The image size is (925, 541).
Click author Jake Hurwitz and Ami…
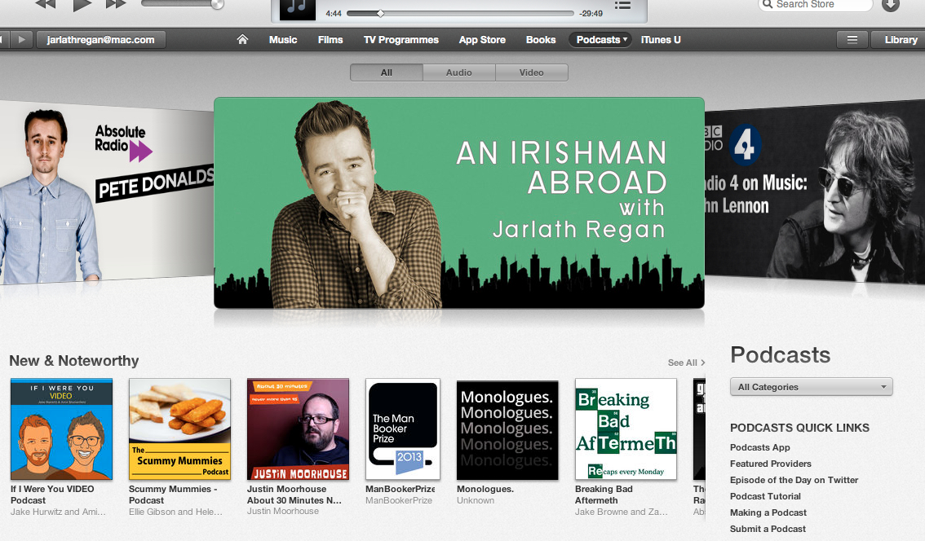[59, 512]
